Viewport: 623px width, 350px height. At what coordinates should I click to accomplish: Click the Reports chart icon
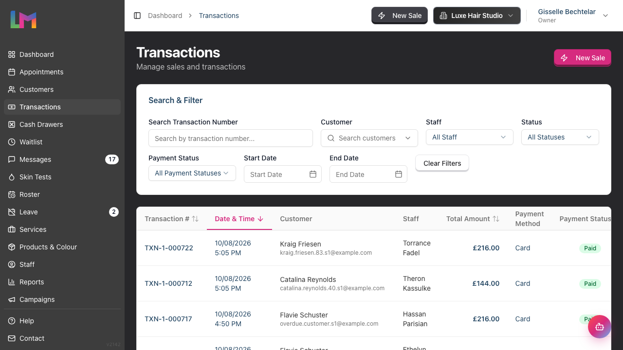[12, 282]
